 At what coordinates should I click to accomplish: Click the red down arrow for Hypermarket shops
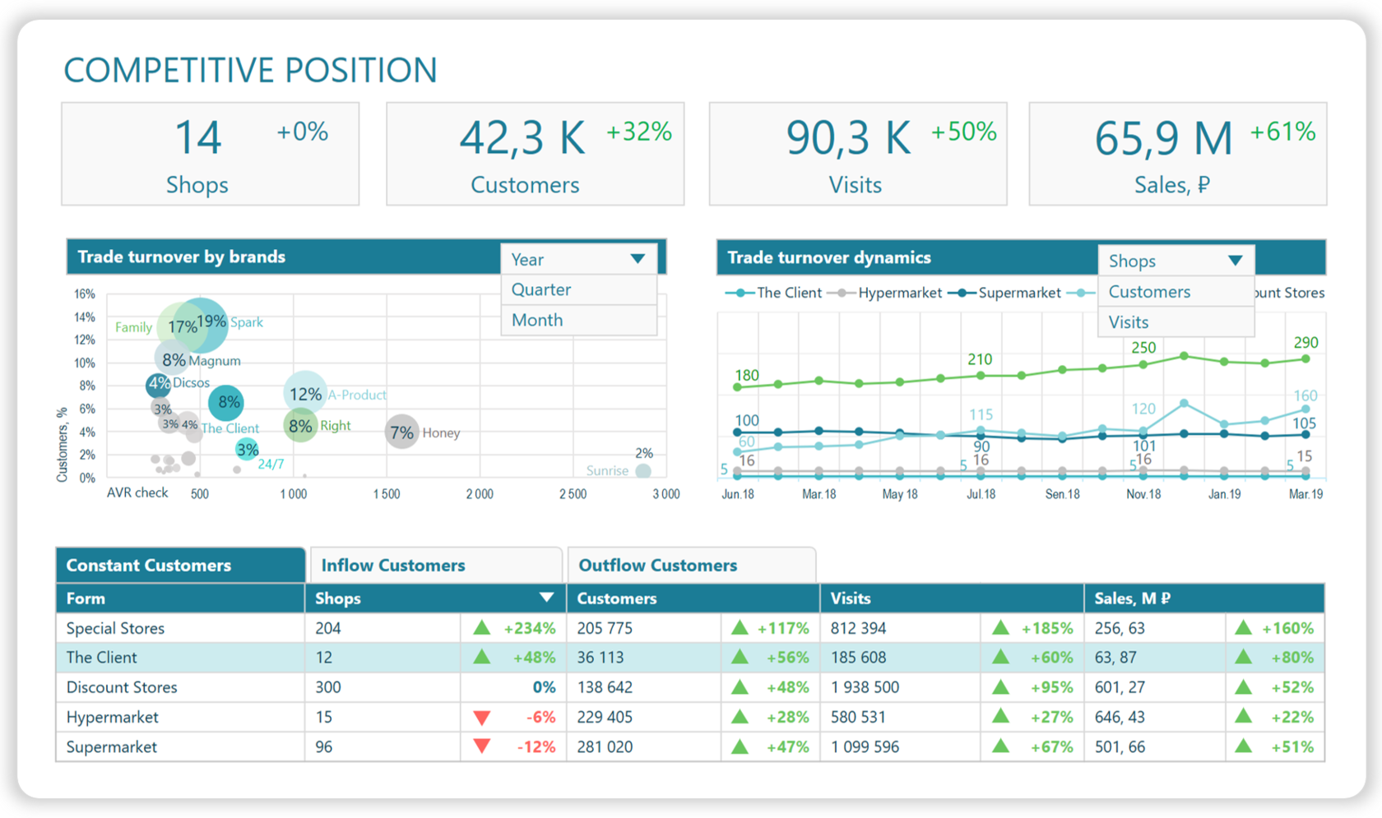(x=482, y=716)
